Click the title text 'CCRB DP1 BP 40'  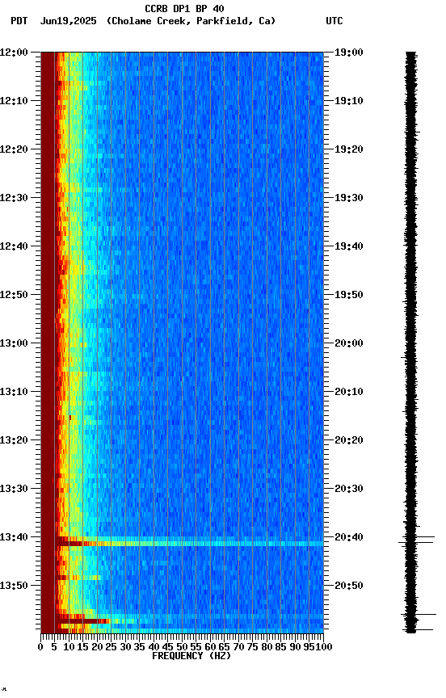click(184, 8)
